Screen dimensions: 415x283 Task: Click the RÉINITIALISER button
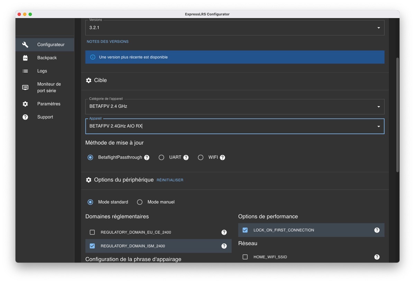pos(170,180)
